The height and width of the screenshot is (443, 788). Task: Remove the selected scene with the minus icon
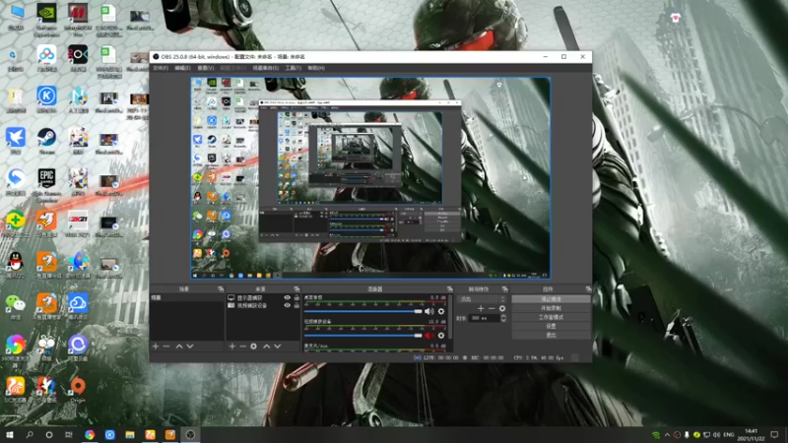click(166, 347)
